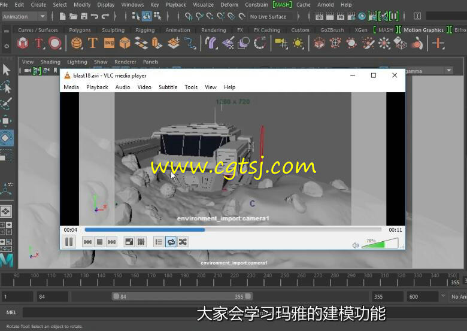Viewport: 467px width, 331px height.
Task: Pause playback in VLC player
Action: 69,242
